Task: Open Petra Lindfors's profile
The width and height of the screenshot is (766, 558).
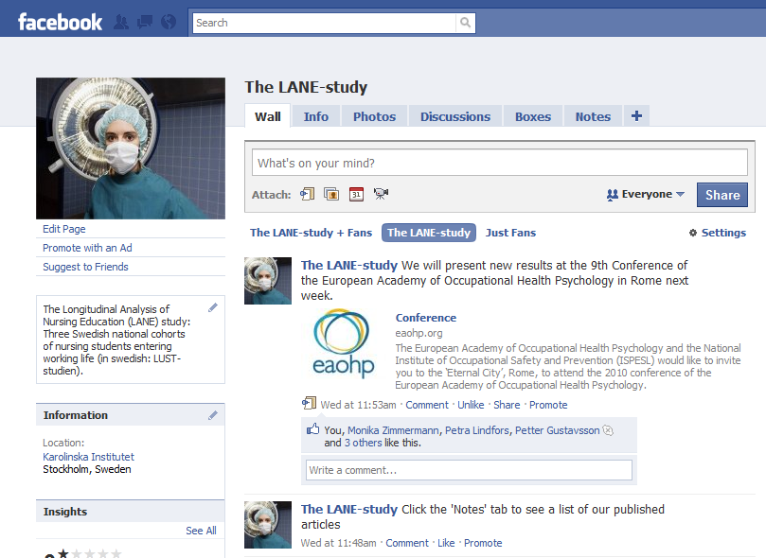Action: pos(477,430)
